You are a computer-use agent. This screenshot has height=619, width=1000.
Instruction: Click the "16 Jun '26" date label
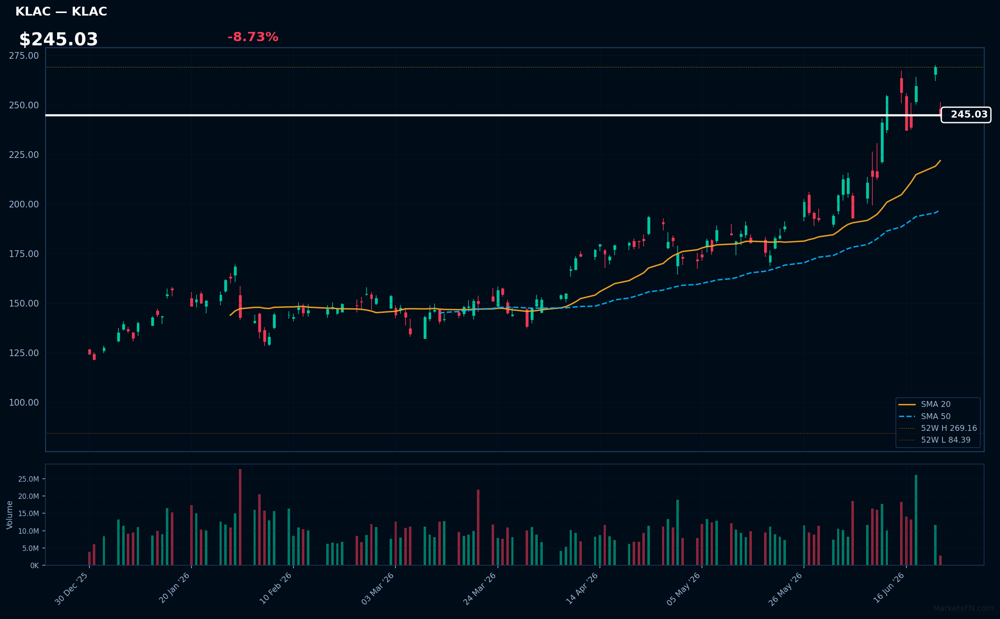coord(889,588)
